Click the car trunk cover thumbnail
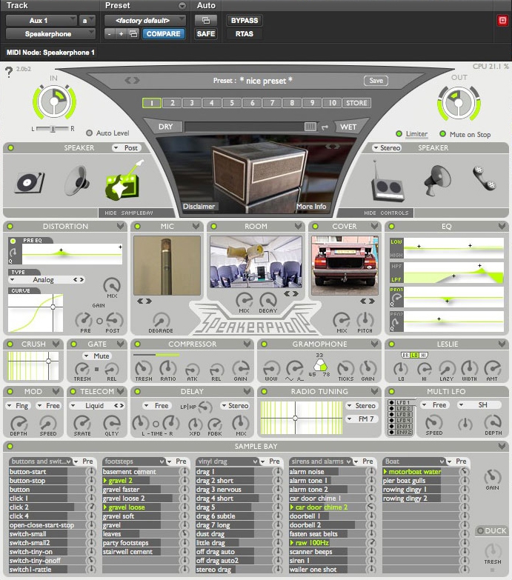512x580 pixels. 345,266
